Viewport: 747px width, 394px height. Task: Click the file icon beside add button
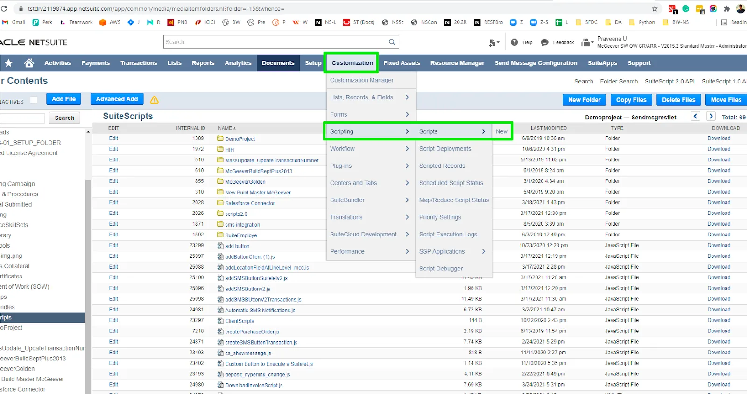coord(220,246)
